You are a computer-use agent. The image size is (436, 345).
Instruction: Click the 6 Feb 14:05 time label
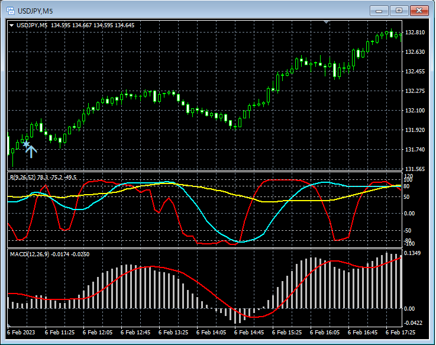coord(211,332)
